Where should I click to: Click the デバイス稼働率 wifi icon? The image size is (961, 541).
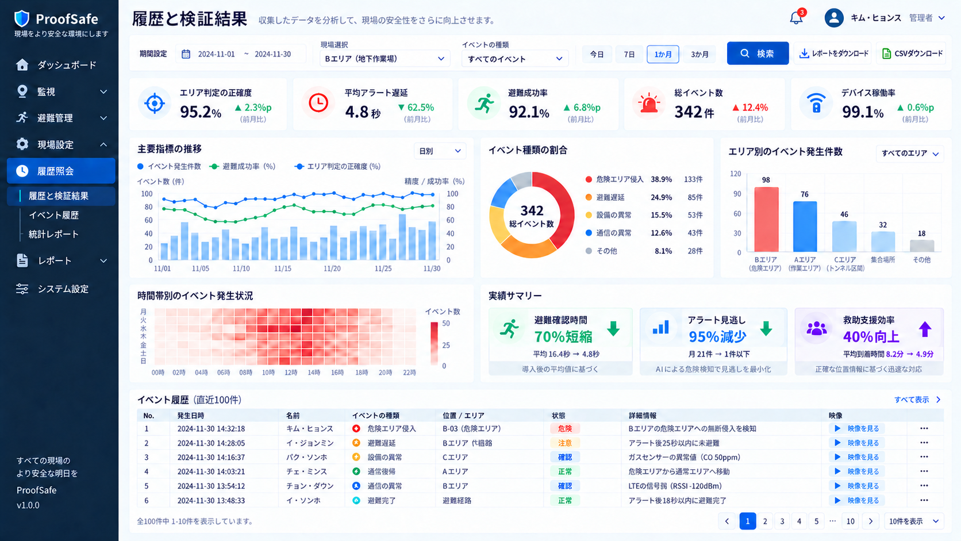816,103
